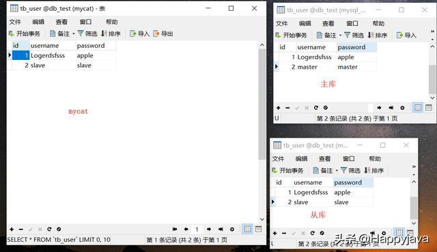Click page number field in mycat window
The height and width of the screenshot is (252, 437).
[197, 230]
